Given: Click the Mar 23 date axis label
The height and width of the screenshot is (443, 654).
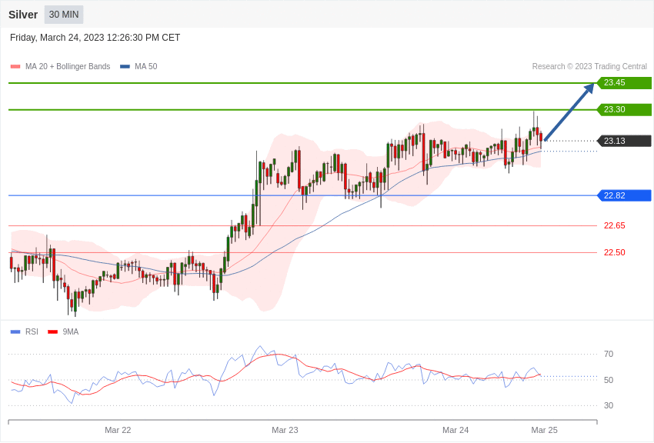Looking at the screenshot, I should click(x=285, y=430).
